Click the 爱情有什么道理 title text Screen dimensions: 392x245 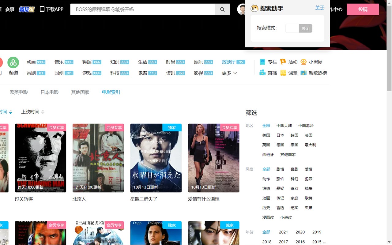coord(204,199)
